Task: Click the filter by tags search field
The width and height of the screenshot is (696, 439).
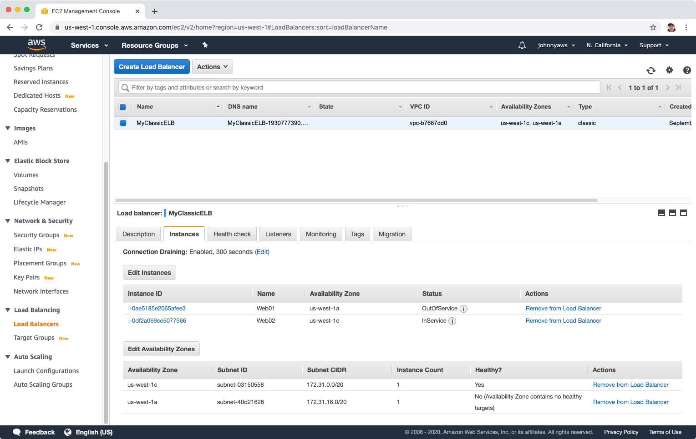Action: [x=359, y=88]
